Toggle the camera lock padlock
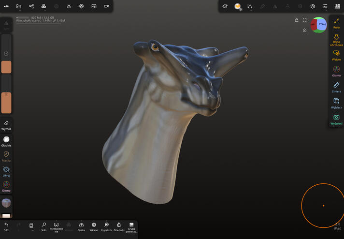 [x=296, y=20]
